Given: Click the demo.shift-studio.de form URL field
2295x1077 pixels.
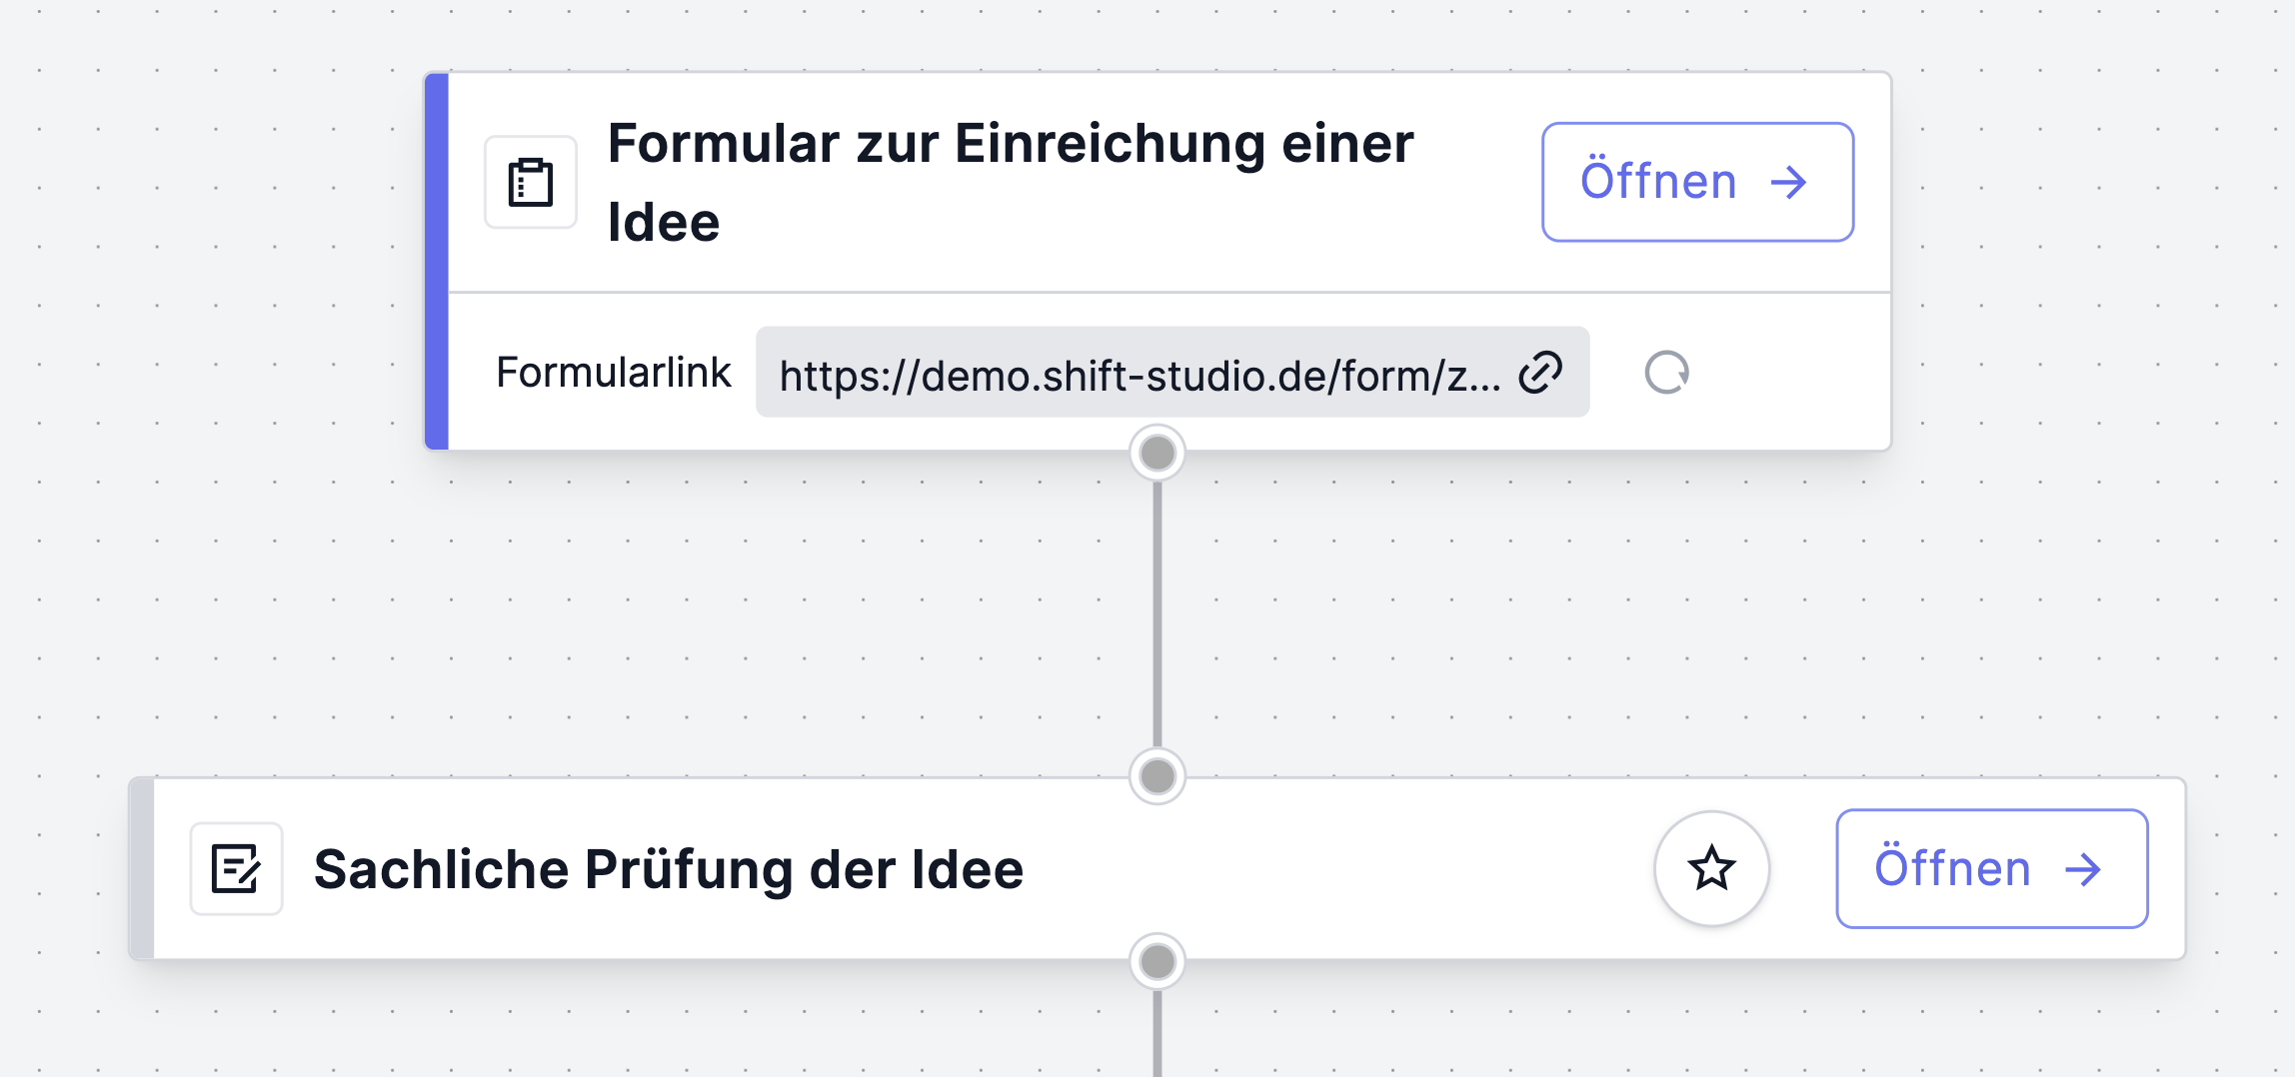Looking at the screenshot, I should (x=1172, y=372).
